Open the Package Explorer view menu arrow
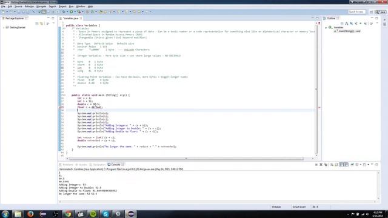Screen dimensions: 388x218 (x=53, y=23)
